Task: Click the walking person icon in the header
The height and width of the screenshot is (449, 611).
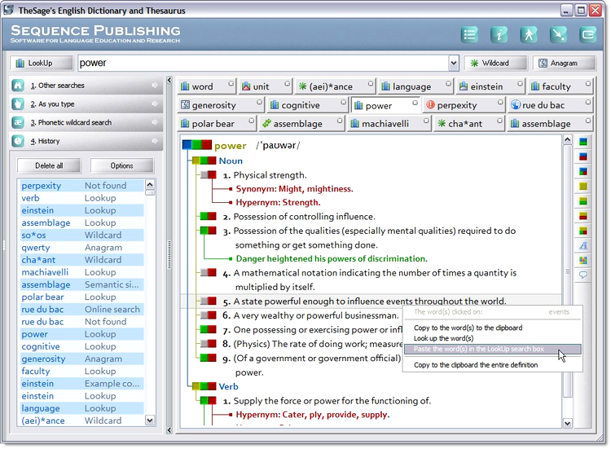Action: pos(529,34)
